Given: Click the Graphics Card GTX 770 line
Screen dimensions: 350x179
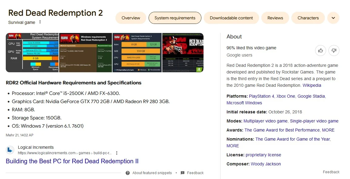Looking at the screenshot, I should point(91,102).
